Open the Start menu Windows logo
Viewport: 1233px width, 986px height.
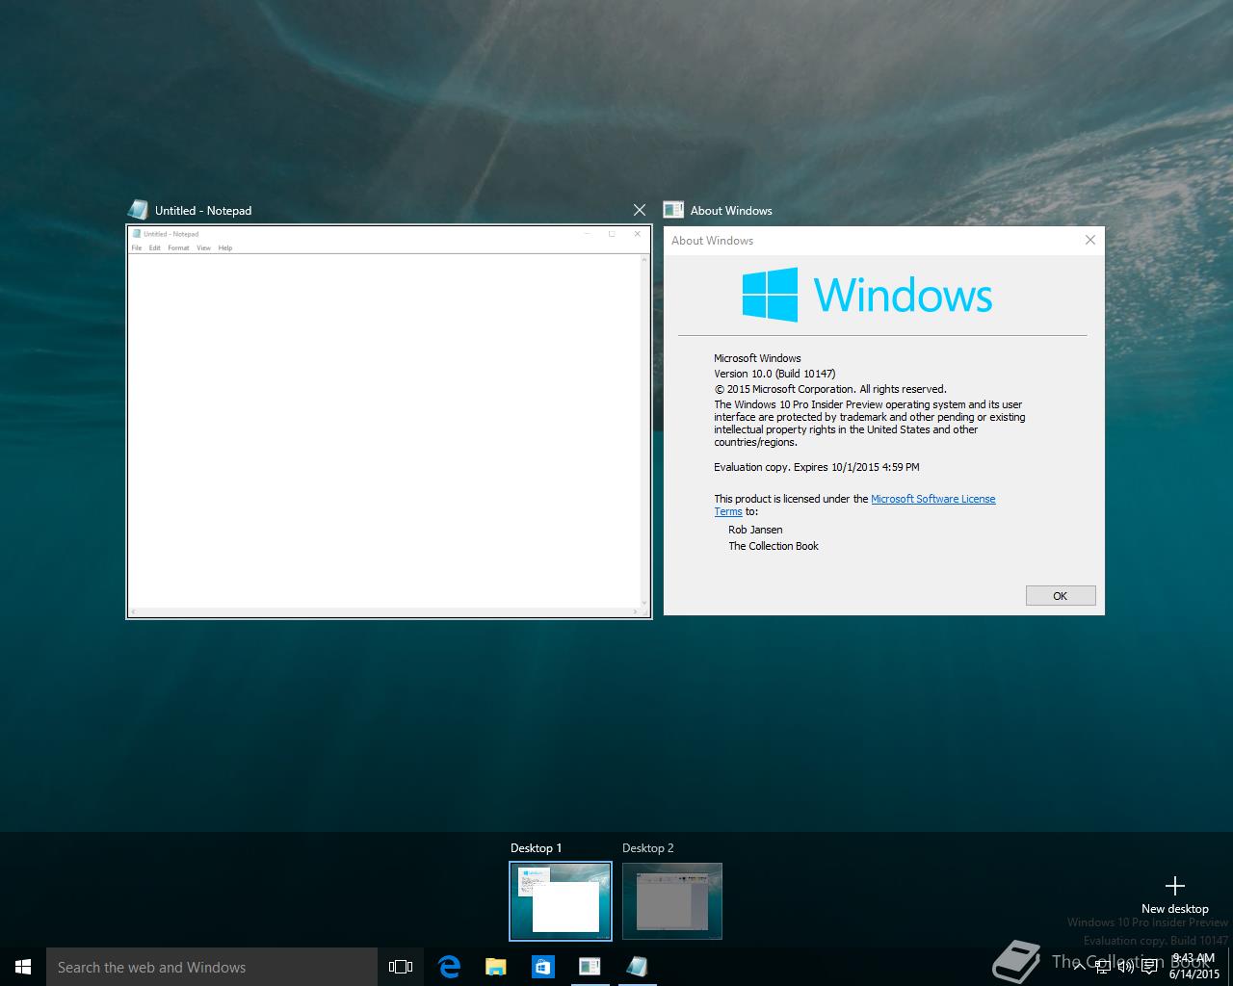point(23,967)
